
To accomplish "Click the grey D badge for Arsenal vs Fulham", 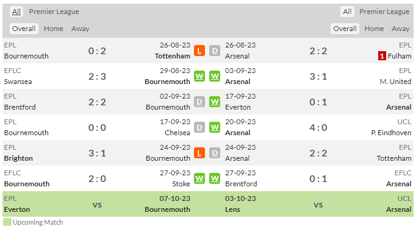I will pyautogui.click(x=215, y=51).
